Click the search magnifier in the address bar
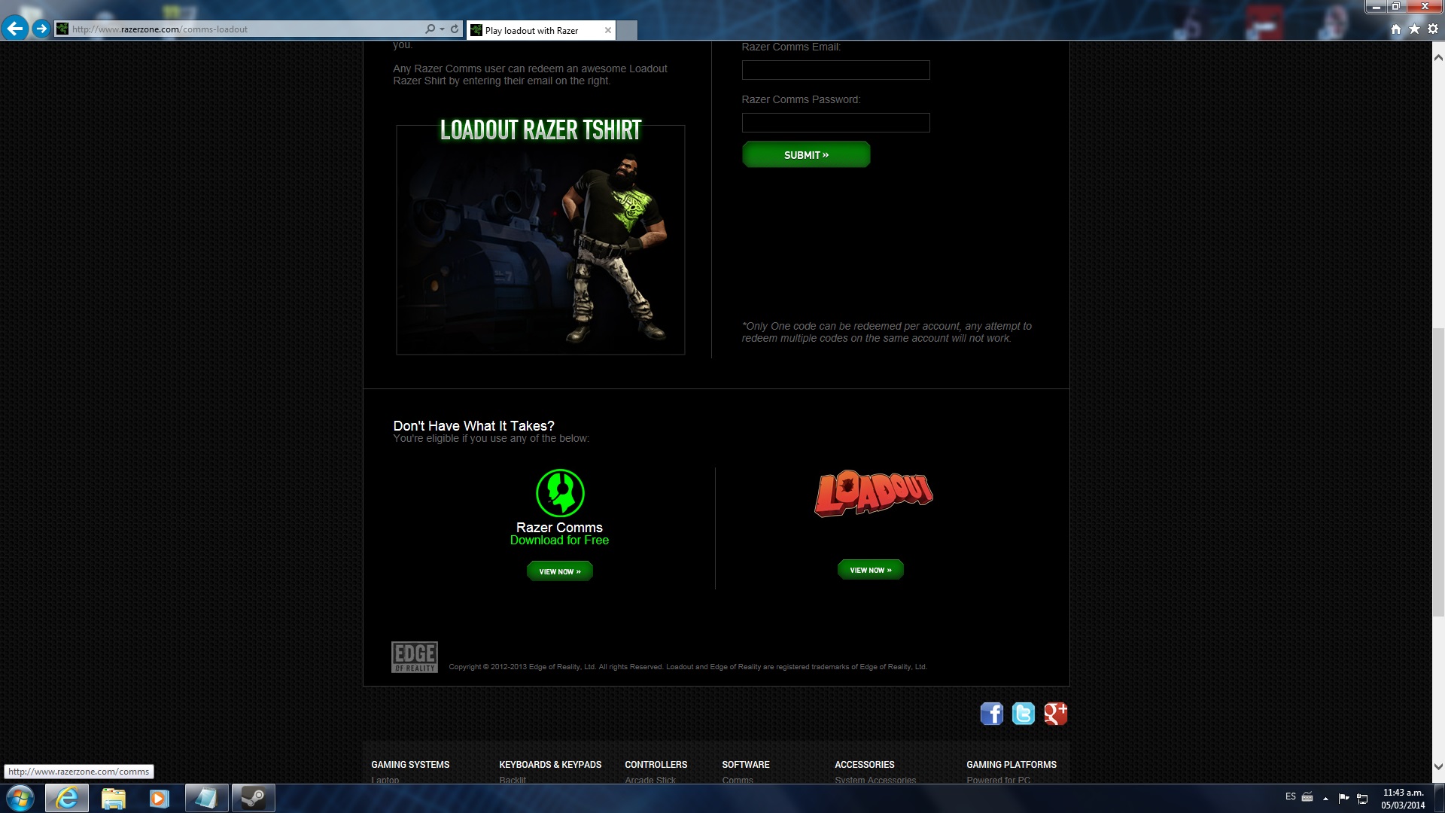Image resolution: width=1445 pixels, height=813 pixels. [x=430, y=29]
